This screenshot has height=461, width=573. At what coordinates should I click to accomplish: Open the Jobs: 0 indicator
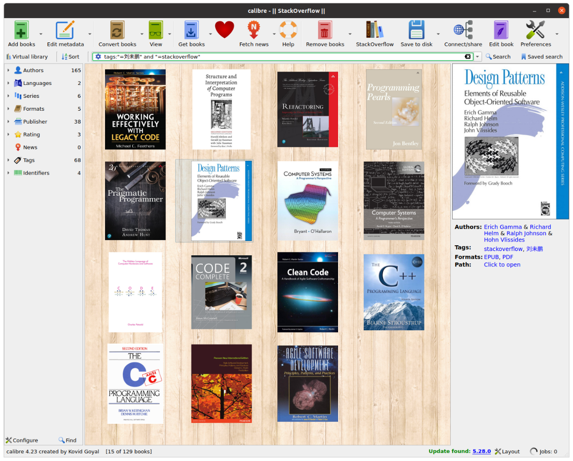[x=543, y=451]
